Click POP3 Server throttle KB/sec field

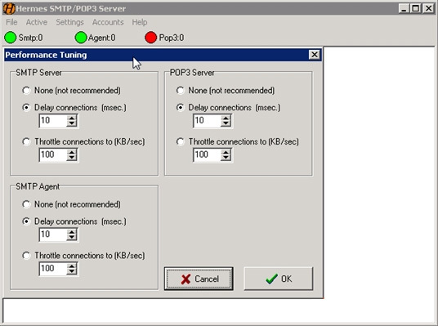coord(207,154)
